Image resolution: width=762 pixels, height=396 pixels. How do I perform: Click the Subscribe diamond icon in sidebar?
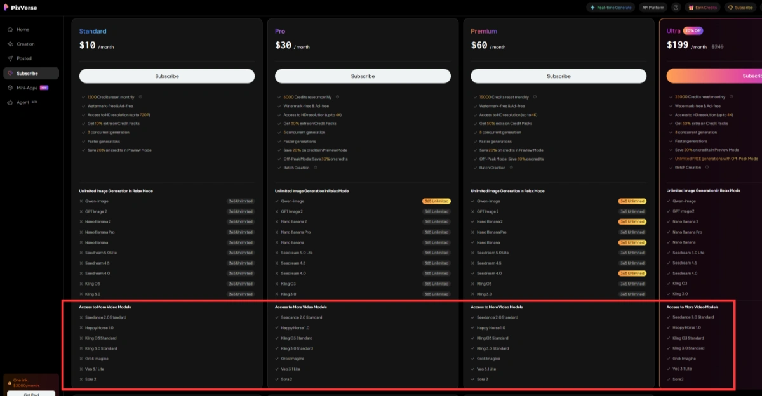point(10,73)
